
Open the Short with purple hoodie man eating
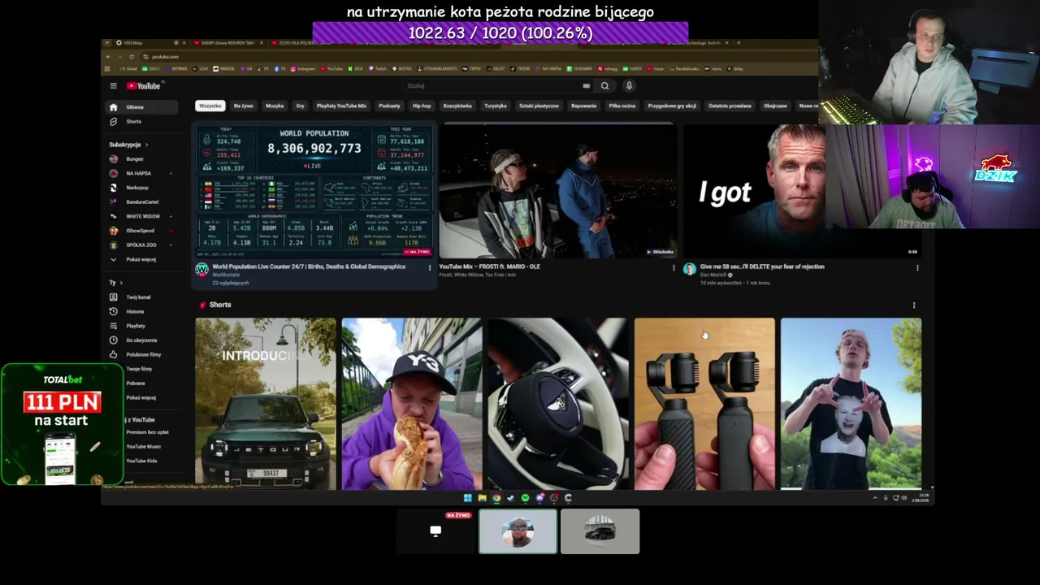(412, 404)
